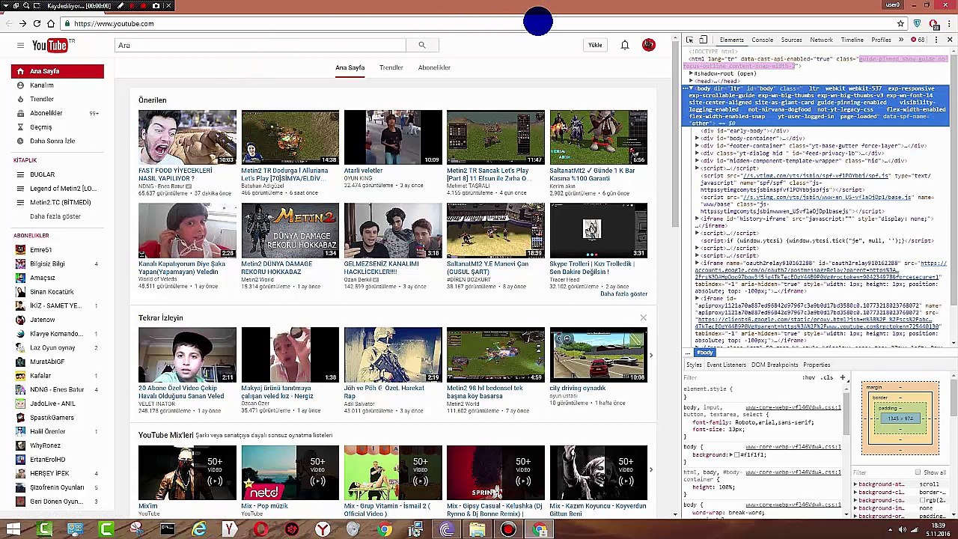
Task: Activate the DevTools inspect element picker
Action: (689, 40)
